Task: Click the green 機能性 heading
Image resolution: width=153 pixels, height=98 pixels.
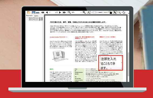Action: point(51,69)
